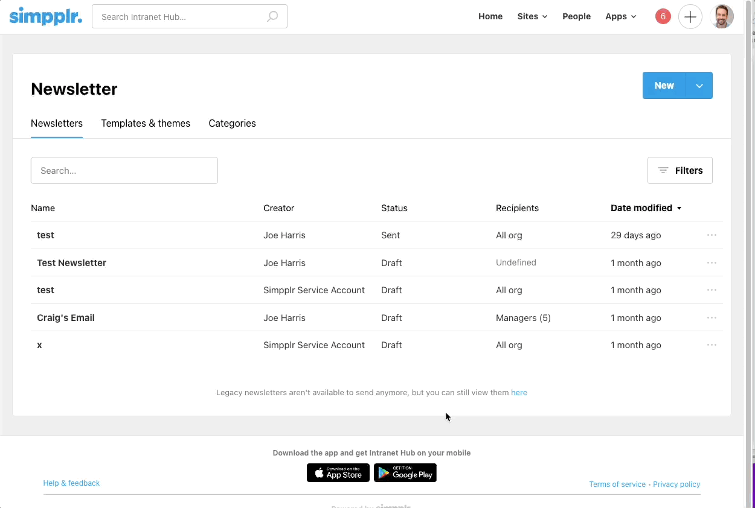The height and width of the screenshot is (508, 755).
Task: Expand the Sites dropdown menu
Action: pyautogui.click(x=532, y=17)
